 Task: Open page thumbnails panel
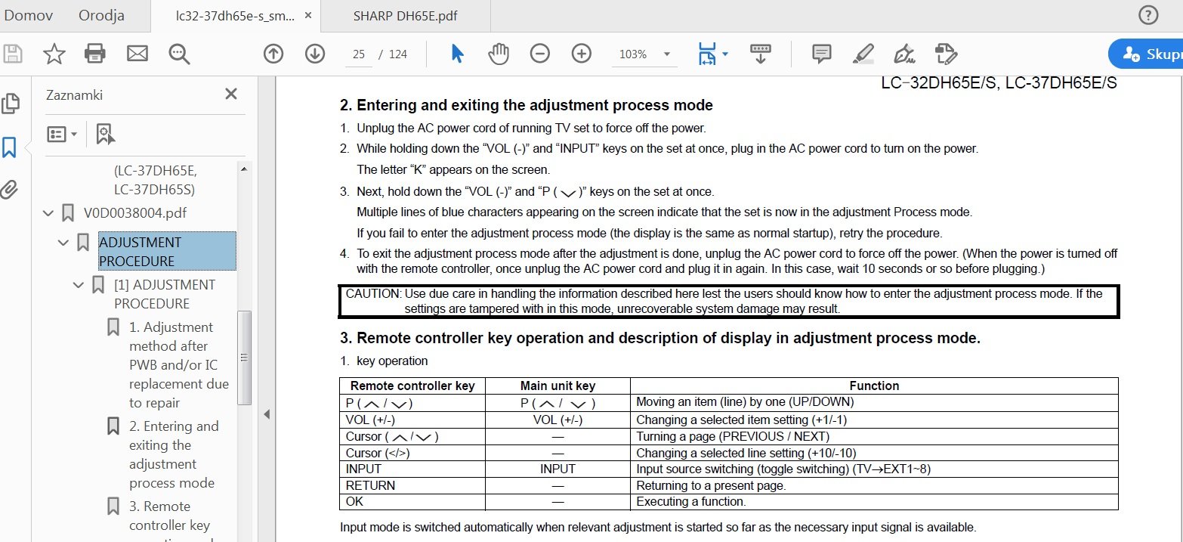click(x=10, y=104)
